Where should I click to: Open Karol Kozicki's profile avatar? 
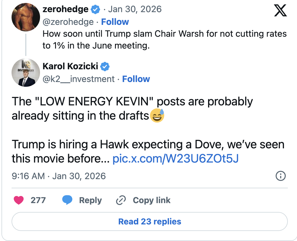(x=26, y=73)
